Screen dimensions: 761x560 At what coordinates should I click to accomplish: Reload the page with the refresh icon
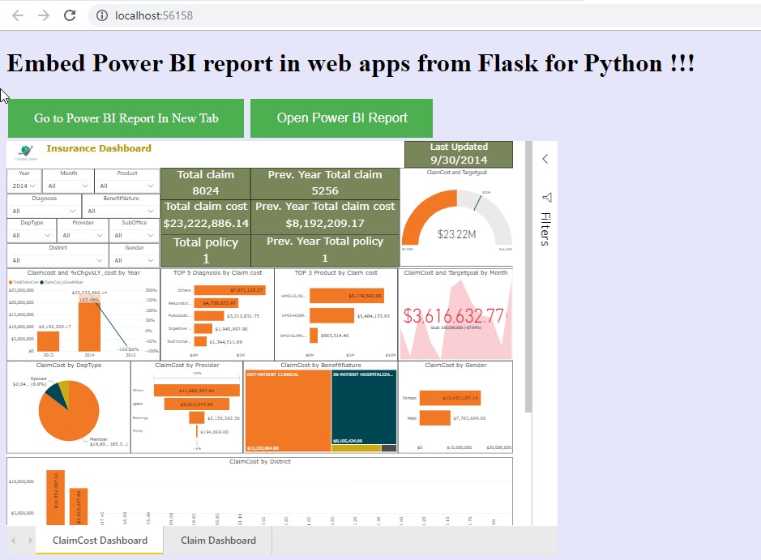click(70, 15)
